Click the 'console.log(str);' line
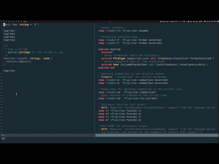Image resolution: width=219 pixels, height=164 pixels. [x=19, y=61]
